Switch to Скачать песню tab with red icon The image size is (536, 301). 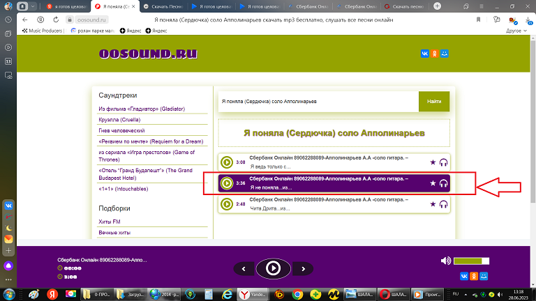pos(405,6)
